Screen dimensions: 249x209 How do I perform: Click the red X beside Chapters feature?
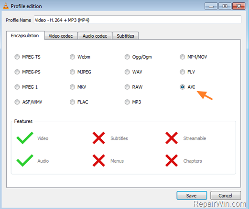click(172, 160)
